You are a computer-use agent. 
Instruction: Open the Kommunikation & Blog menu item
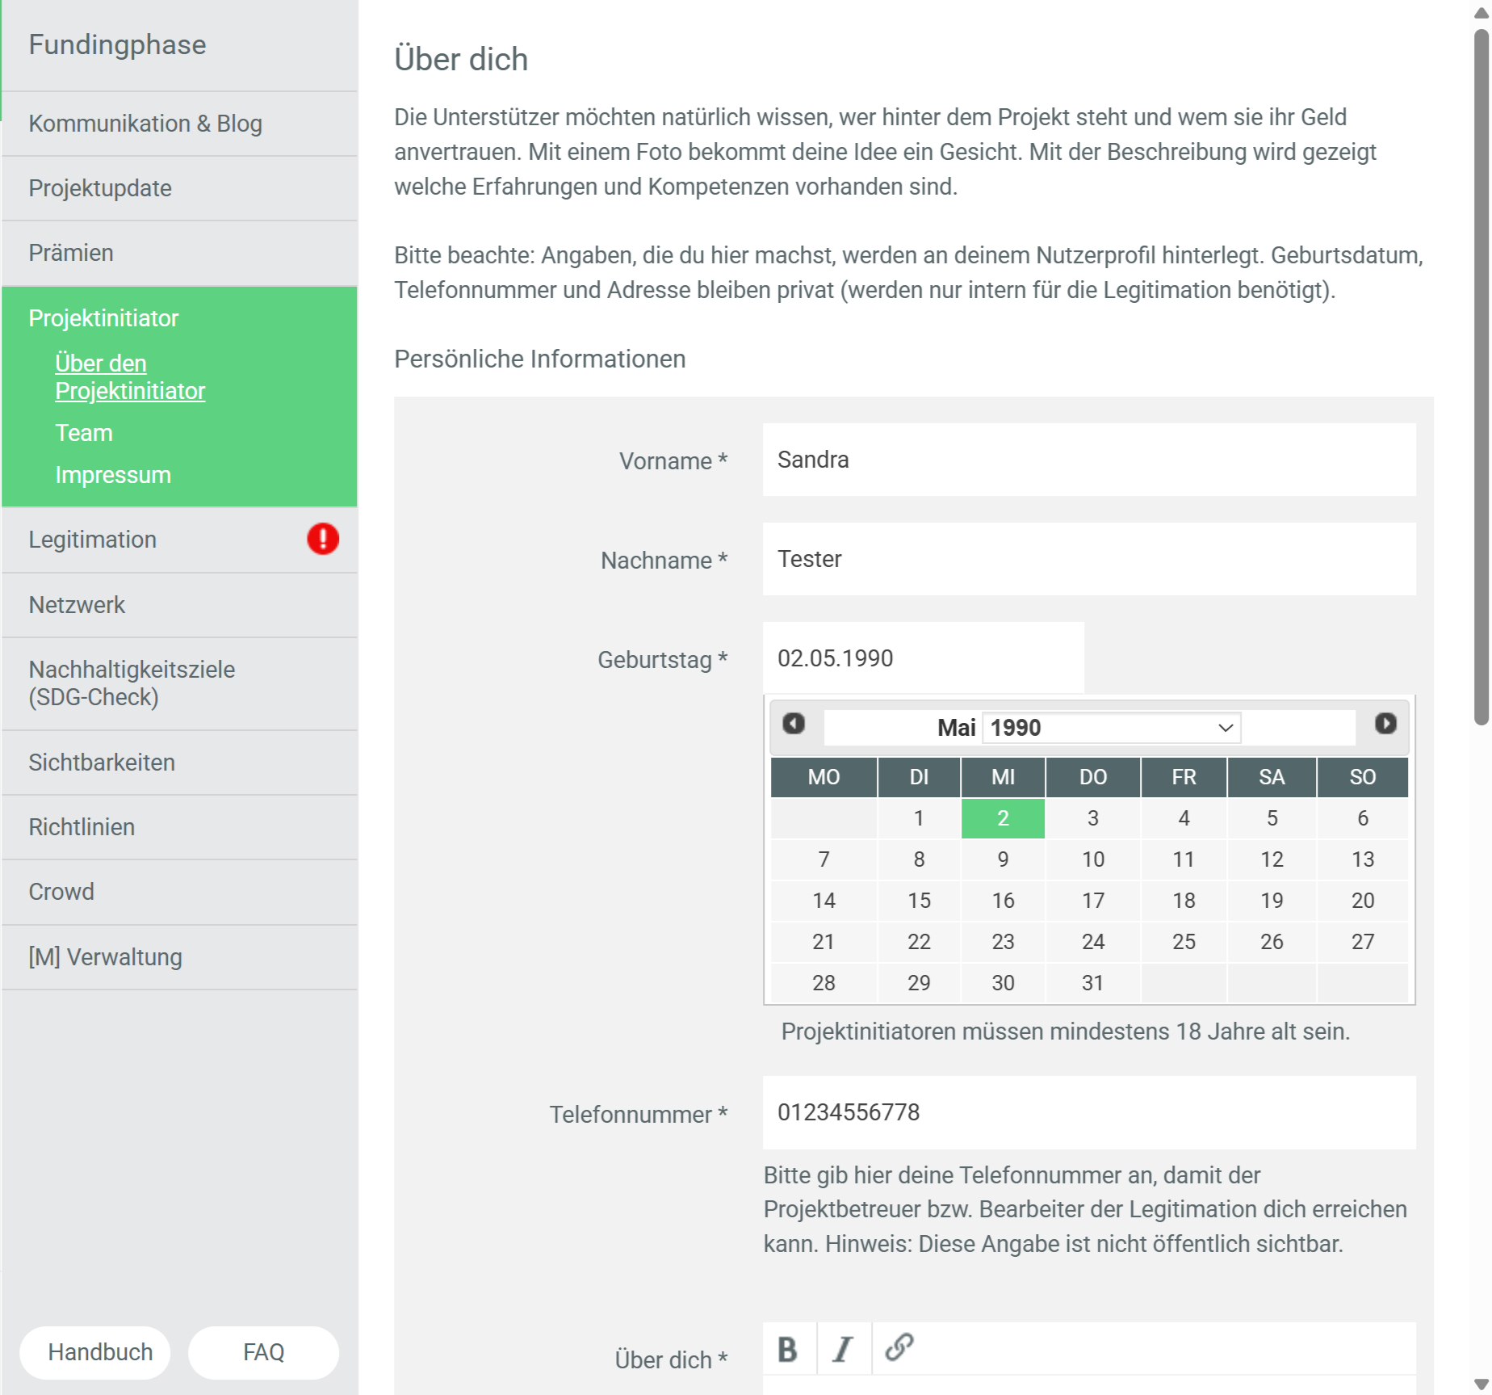(145, 124)
